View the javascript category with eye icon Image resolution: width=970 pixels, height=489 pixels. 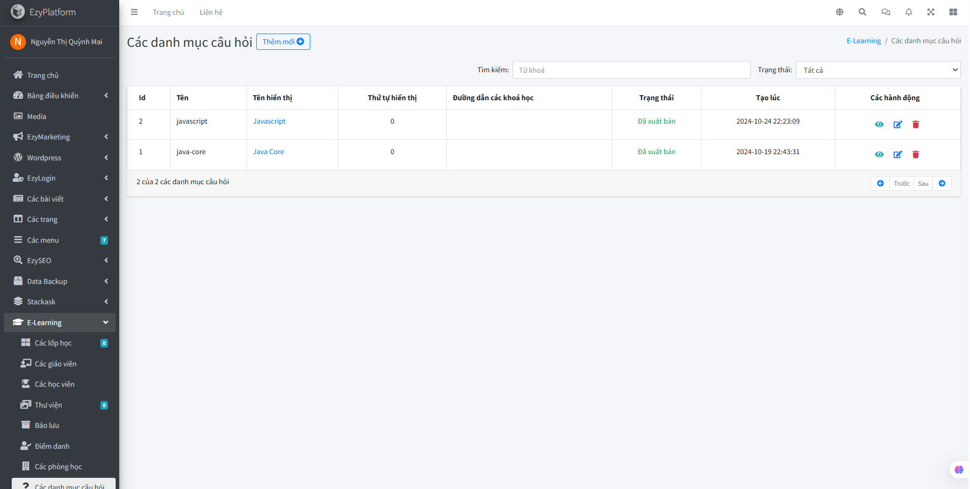[x=879, y=125]
